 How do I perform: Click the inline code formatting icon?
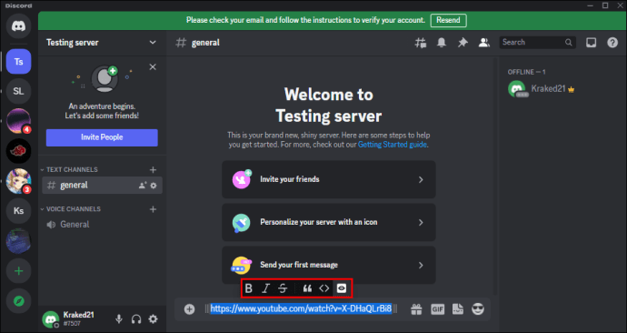tap(324, 288)
